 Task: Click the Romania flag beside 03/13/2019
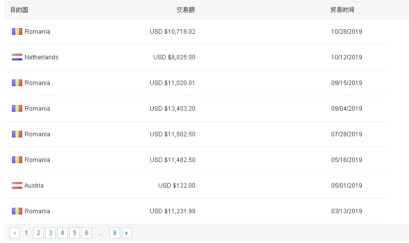tap(17, 211)
